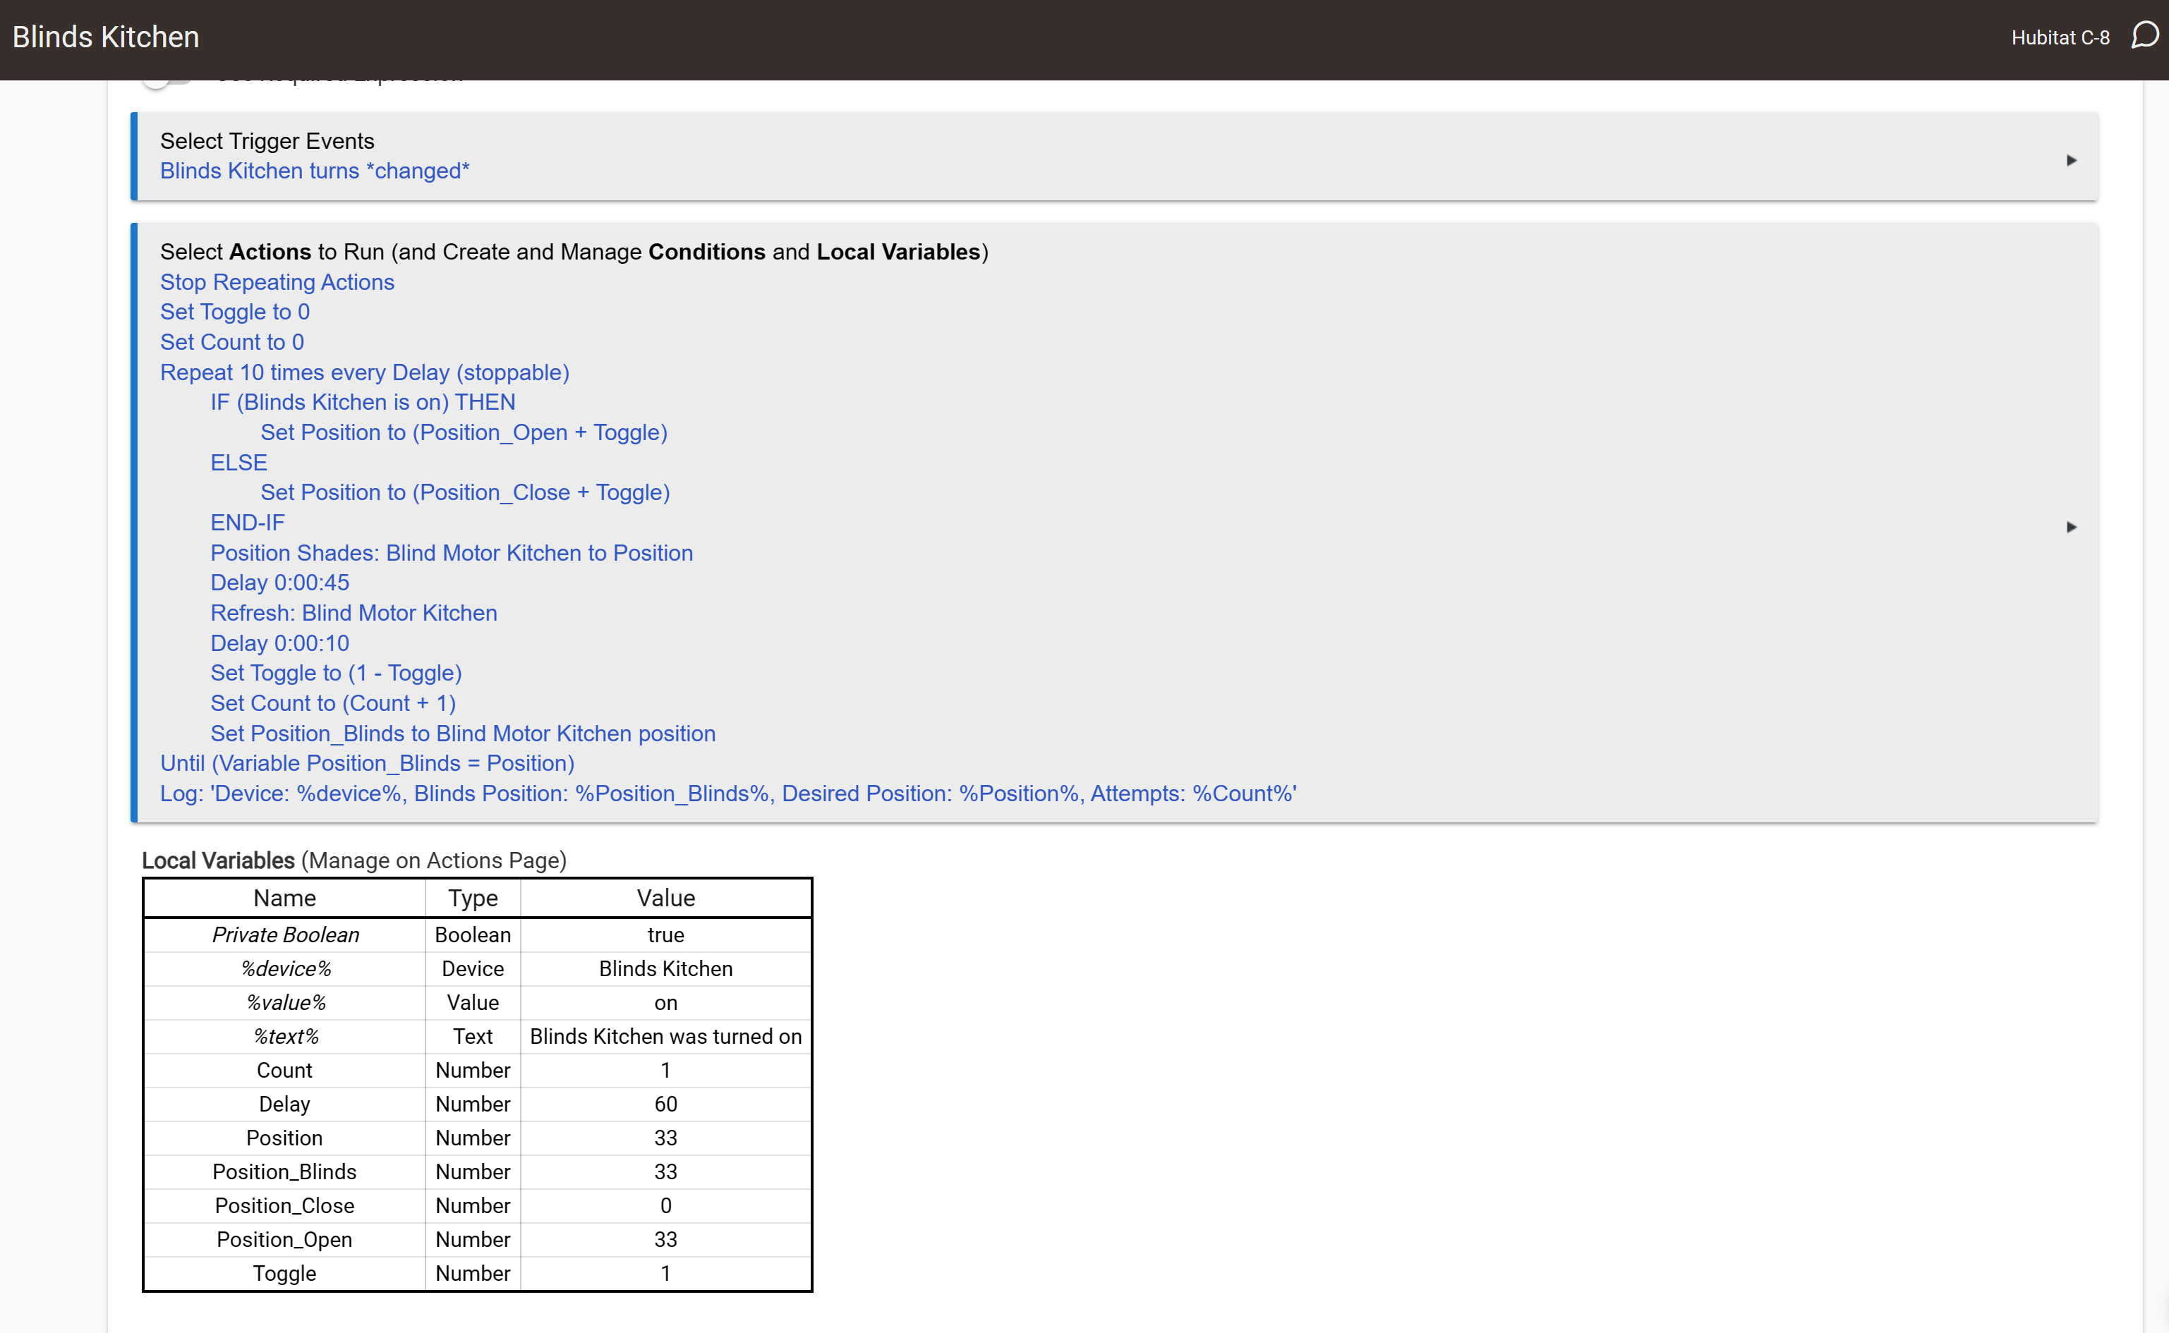This screenshot has width=2169, height=1333.
Task: Click the Hubitat C-8 hub label
Action: point(2060,38)
